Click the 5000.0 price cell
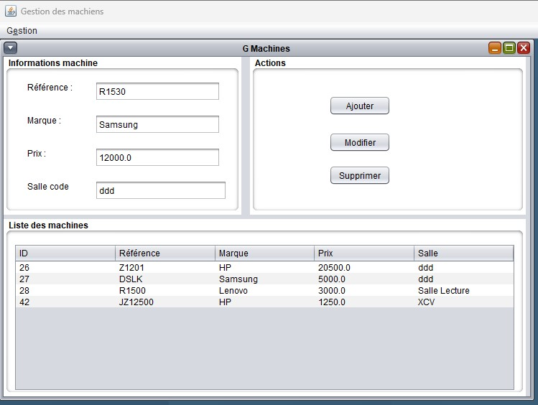Viewport: 538px width, 405px height. (364, 279)
